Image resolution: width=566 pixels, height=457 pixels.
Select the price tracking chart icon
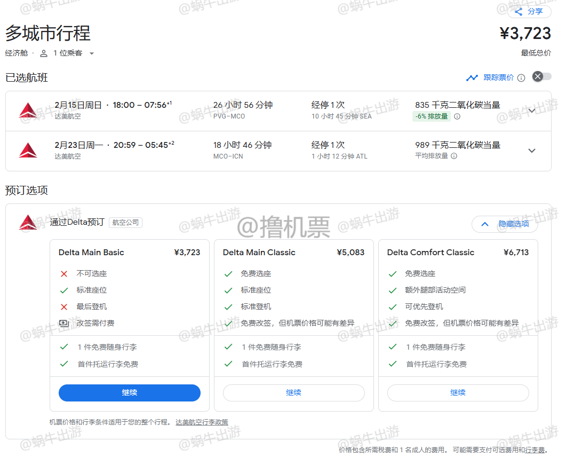click(x=472, y=77)
